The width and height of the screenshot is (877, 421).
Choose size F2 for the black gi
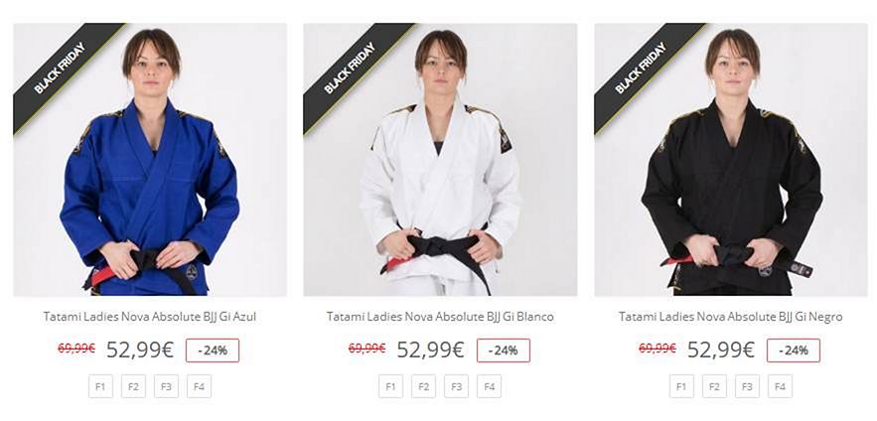714,386
